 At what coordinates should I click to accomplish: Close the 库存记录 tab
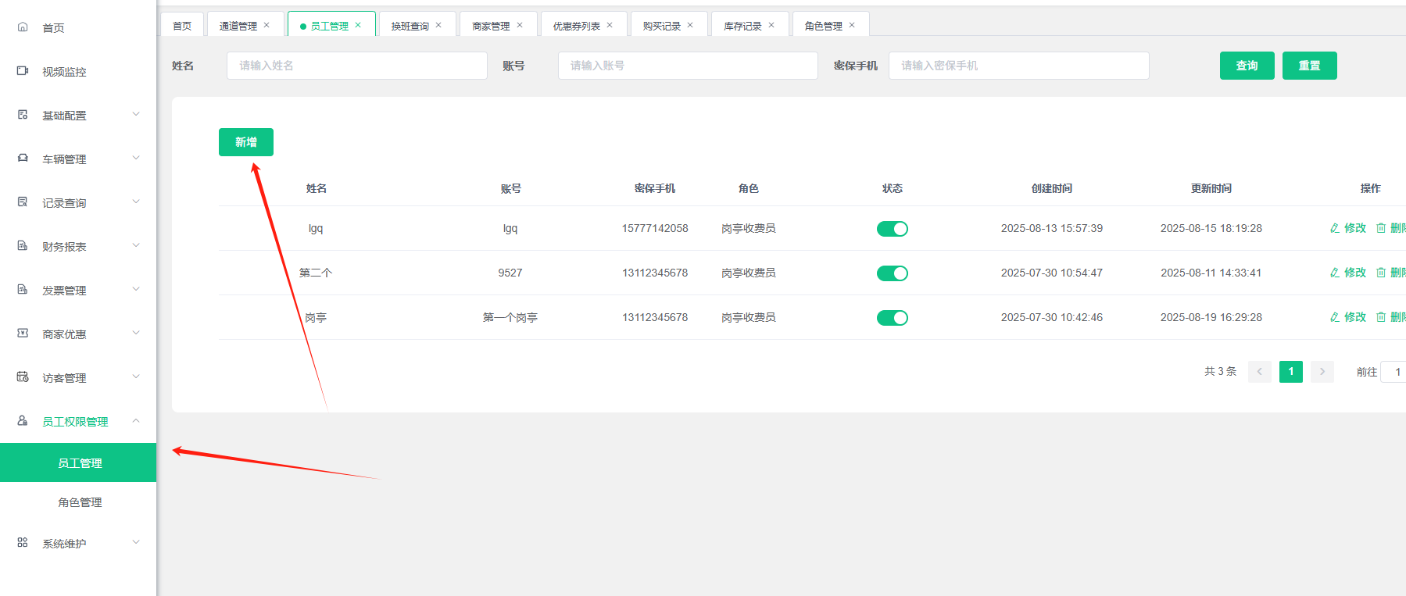click(771, 25)
